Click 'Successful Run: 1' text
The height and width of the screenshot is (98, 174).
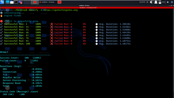tap(16, 24)
